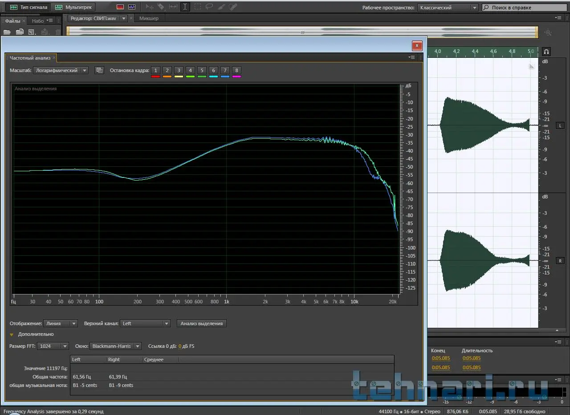The width and height of the screenshot is (570, 415).
Task: Click the zoom icon right of the overview waveform
Action: [548, 32]
